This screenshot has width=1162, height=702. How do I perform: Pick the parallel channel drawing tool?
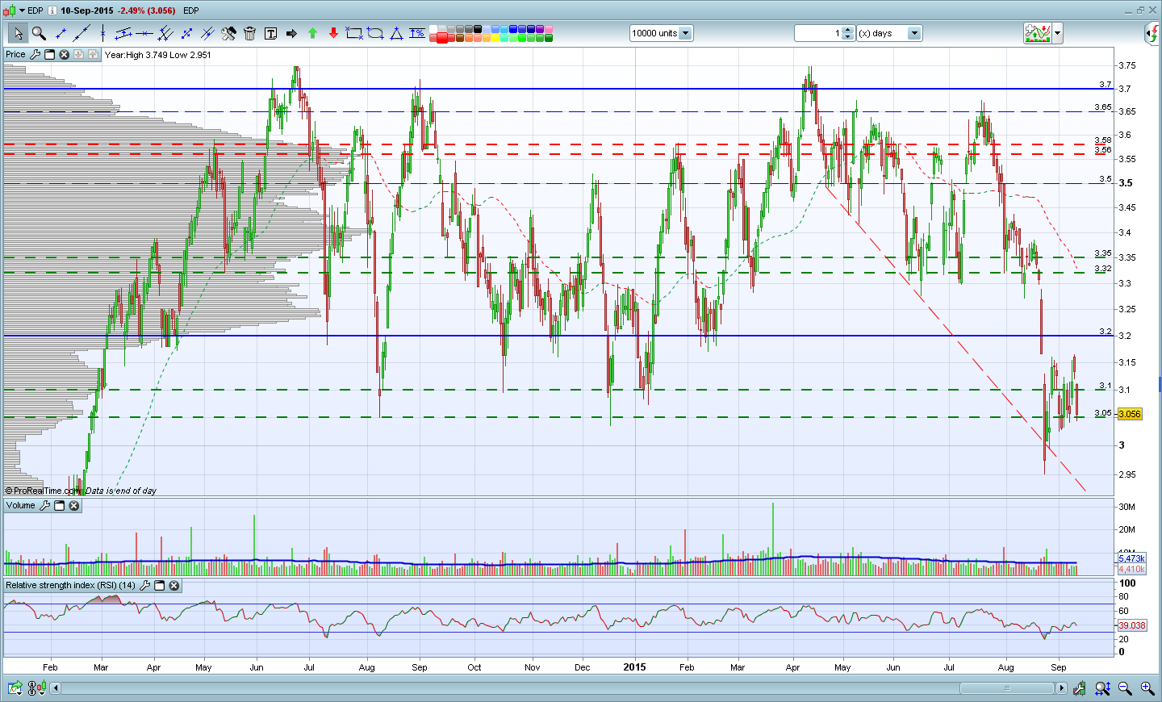(123, 33)
